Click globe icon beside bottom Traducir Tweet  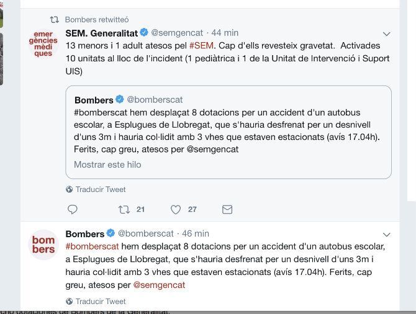[x=69, y=302]
